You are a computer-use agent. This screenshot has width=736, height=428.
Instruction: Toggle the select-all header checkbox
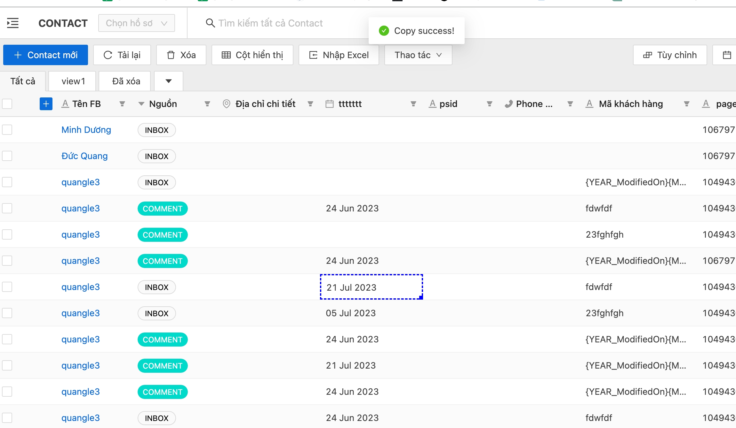[x=7, y=104]
